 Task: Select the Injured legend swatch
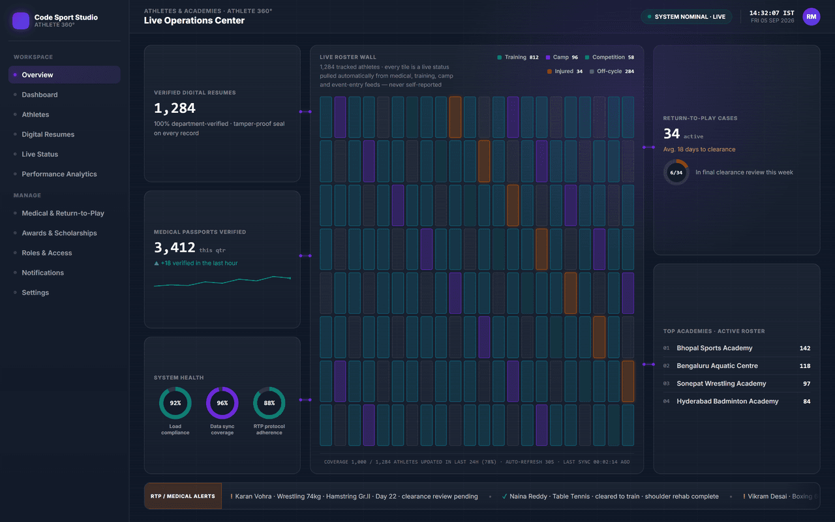click(549, 72)
